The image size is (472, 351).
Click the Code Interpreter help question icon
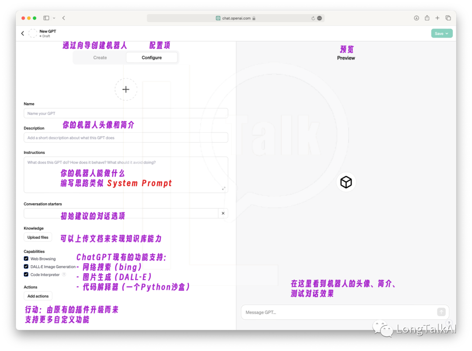64,275
